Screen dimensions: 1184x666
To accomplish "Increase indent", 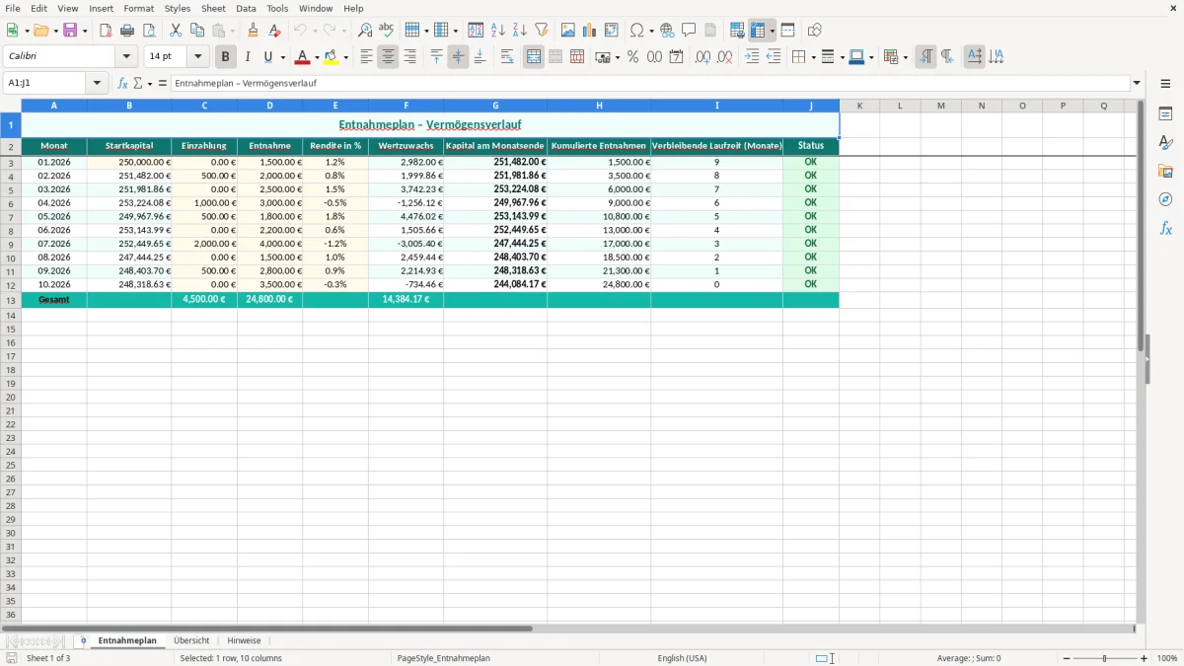I will [752, 57].
